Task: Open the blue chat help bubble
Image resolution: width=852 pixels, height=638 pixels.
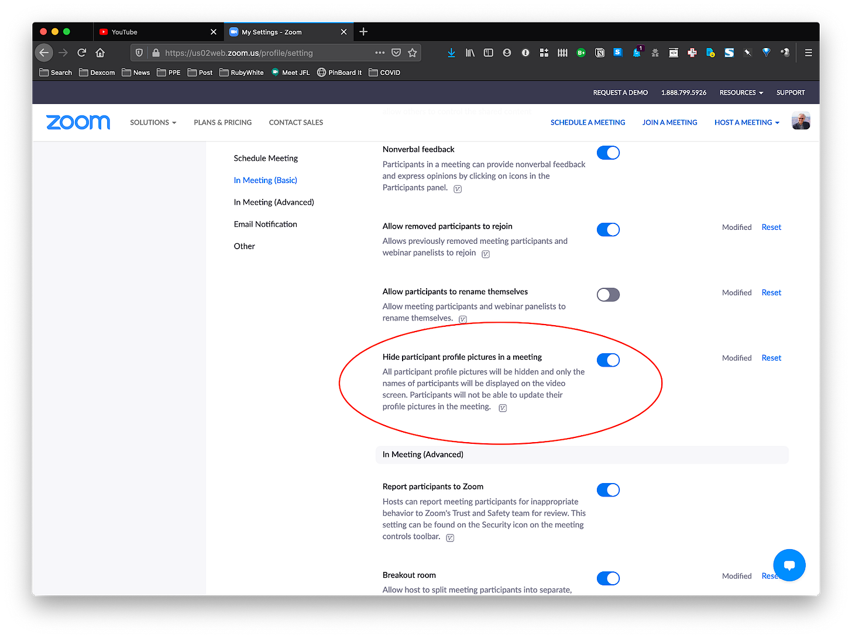Action: (789, 565)
